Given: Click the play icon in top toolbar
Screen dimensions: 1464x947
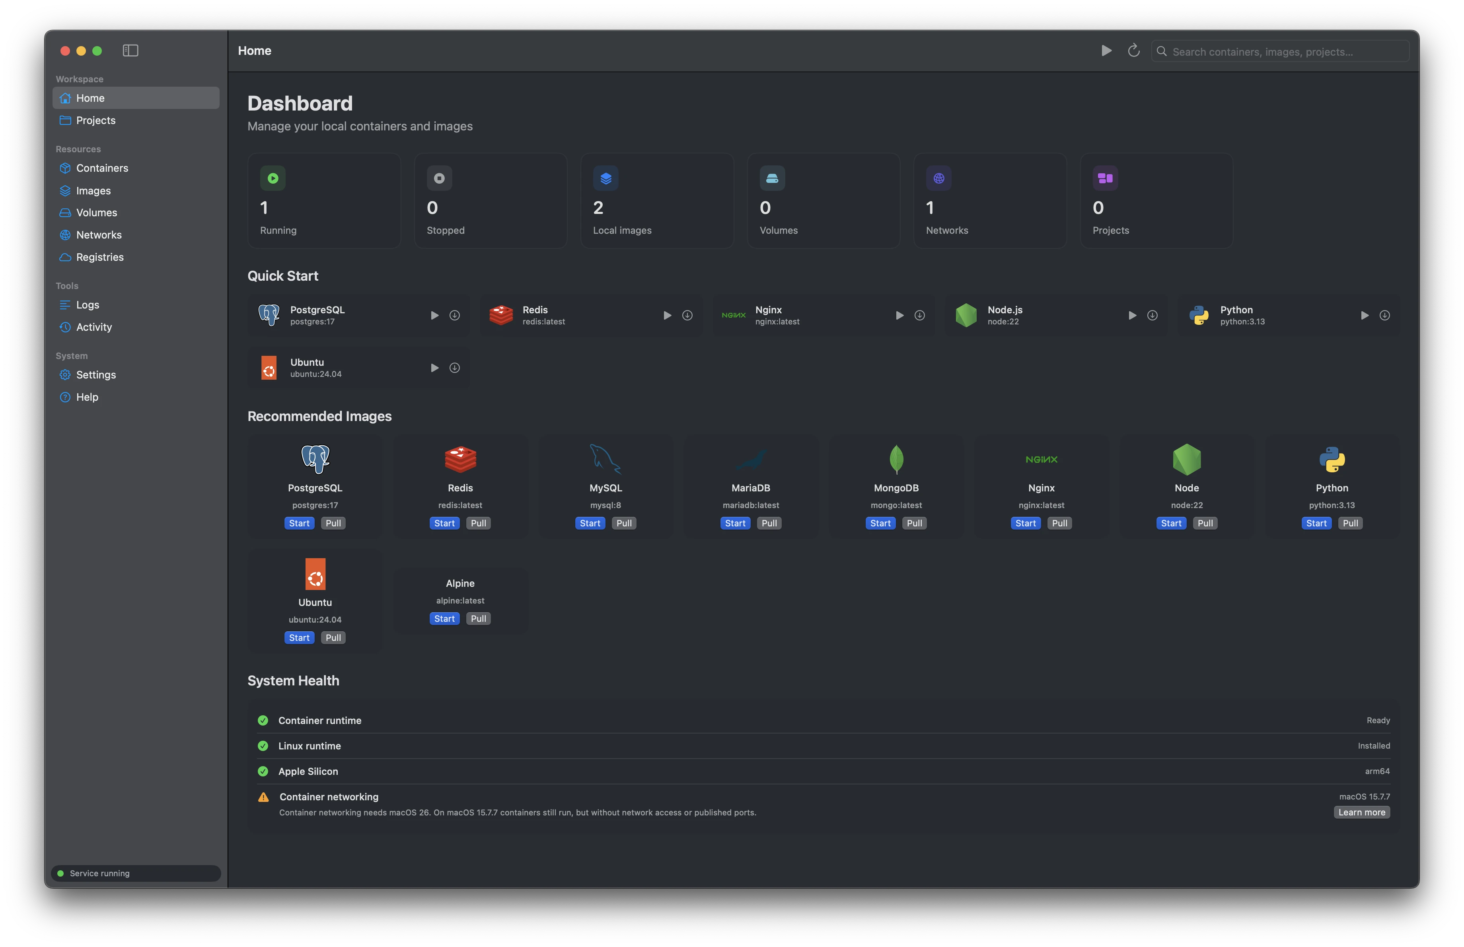Looking at the screenshot, I should [x=1106, y=51].
